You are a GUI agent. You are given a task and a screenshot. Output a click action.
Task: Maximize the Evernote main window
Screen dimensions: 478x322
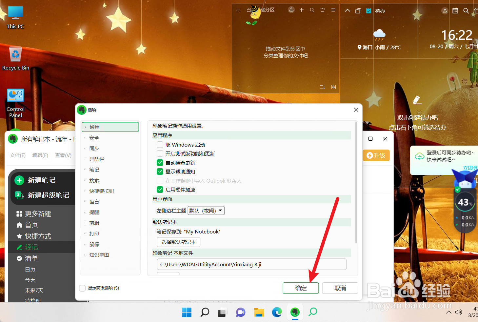[370, 139]
